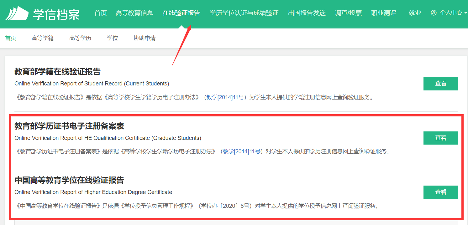Expand the 个人中心 dropdown arrow
The width and height of the screenshot is (468, 225).
point(465,13)
